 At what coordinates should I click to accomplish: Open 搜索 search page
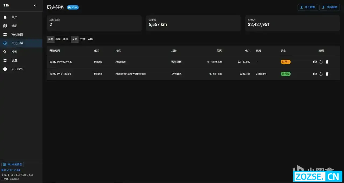(x=21, y=52)
